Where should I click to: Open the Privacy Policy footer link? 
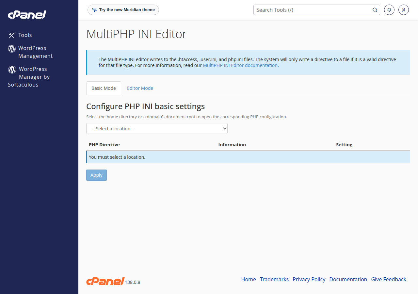coord(309,279)
